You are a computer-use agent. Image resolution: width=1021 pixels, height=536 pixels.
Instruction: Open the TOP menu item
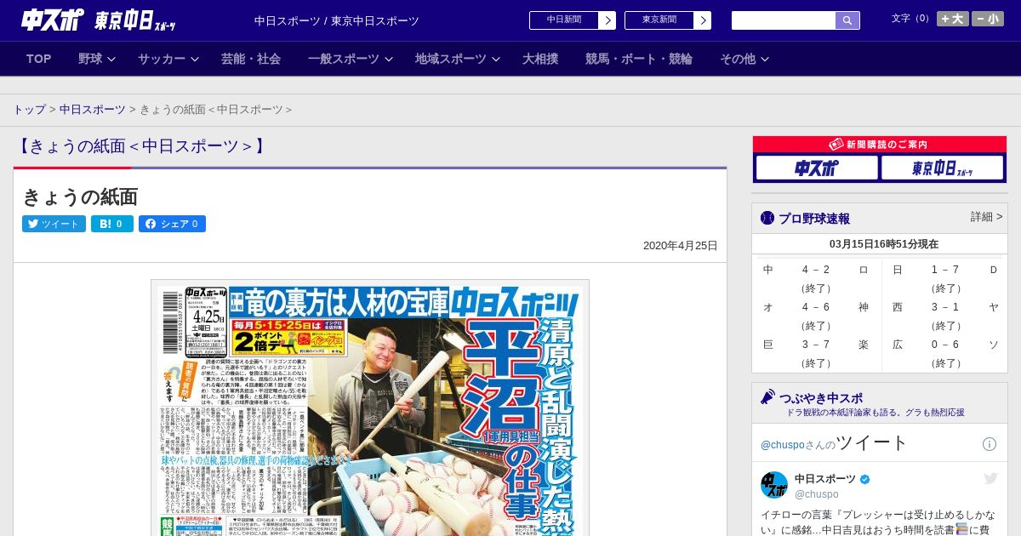coord(39,59)
